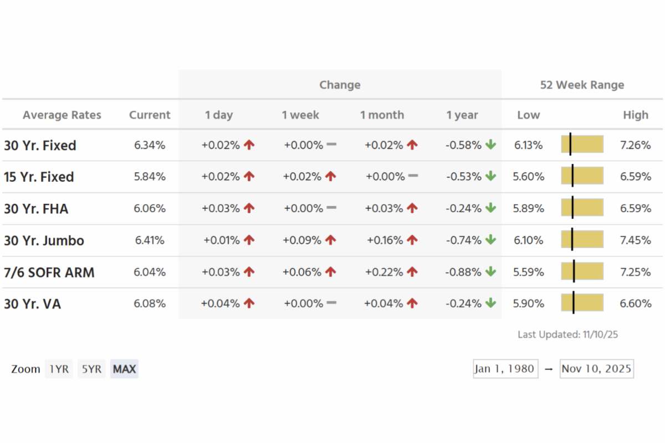
Task: Click red up arrow for 30 Yr. VA 1 day
Action: pos(249,303)
